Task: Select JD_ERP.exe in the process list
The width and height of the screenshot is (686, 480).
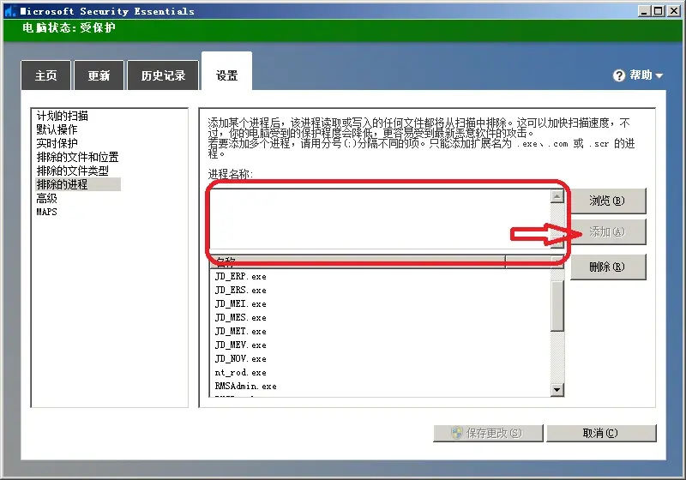Action: 241,276
